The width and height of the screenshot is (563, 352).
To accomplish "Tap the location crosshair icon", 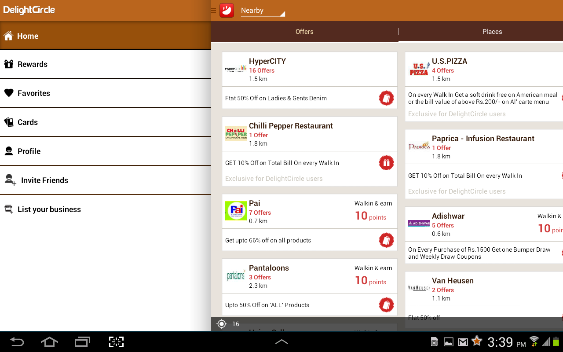I will click(x=222, y=324).
